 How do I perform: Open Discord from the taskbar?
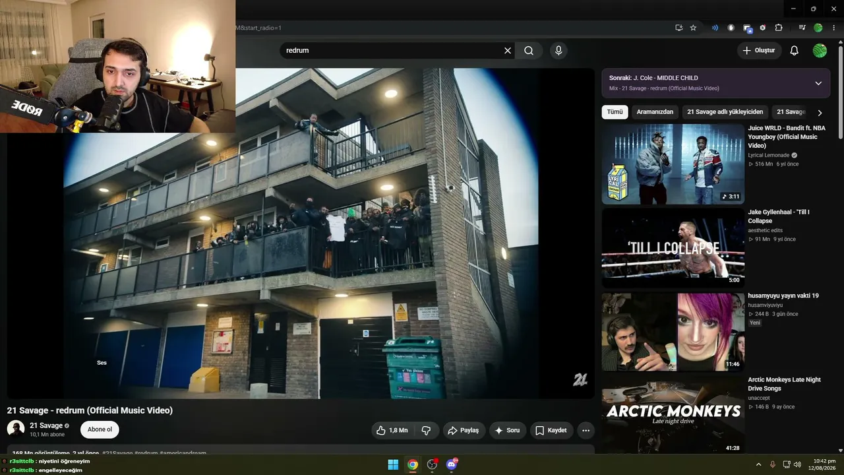point(452,464)
